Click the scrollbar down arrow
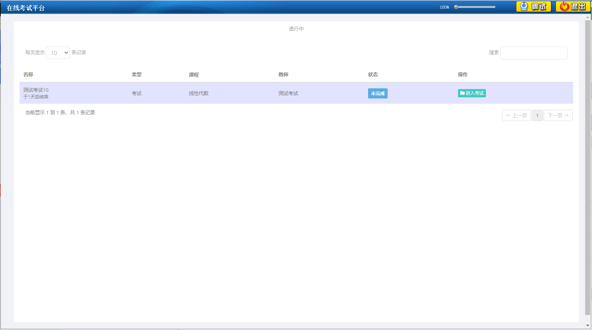 tap(587, 325)
